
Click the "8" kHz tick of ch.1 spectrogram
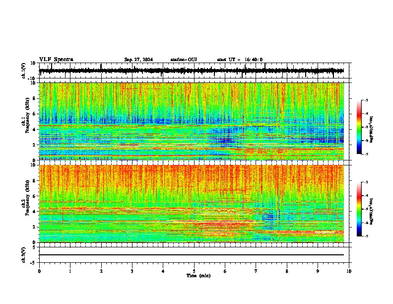pos(35,98)
